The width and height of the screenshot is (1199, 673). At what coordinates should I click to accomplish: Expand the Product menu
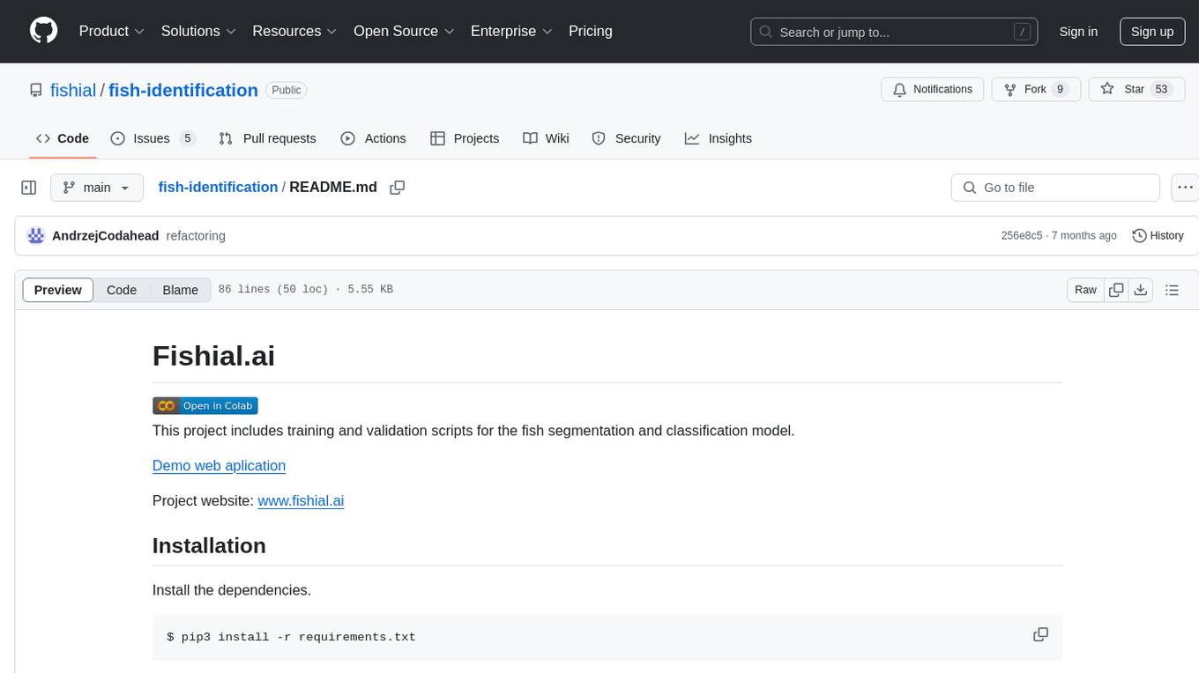112,31
